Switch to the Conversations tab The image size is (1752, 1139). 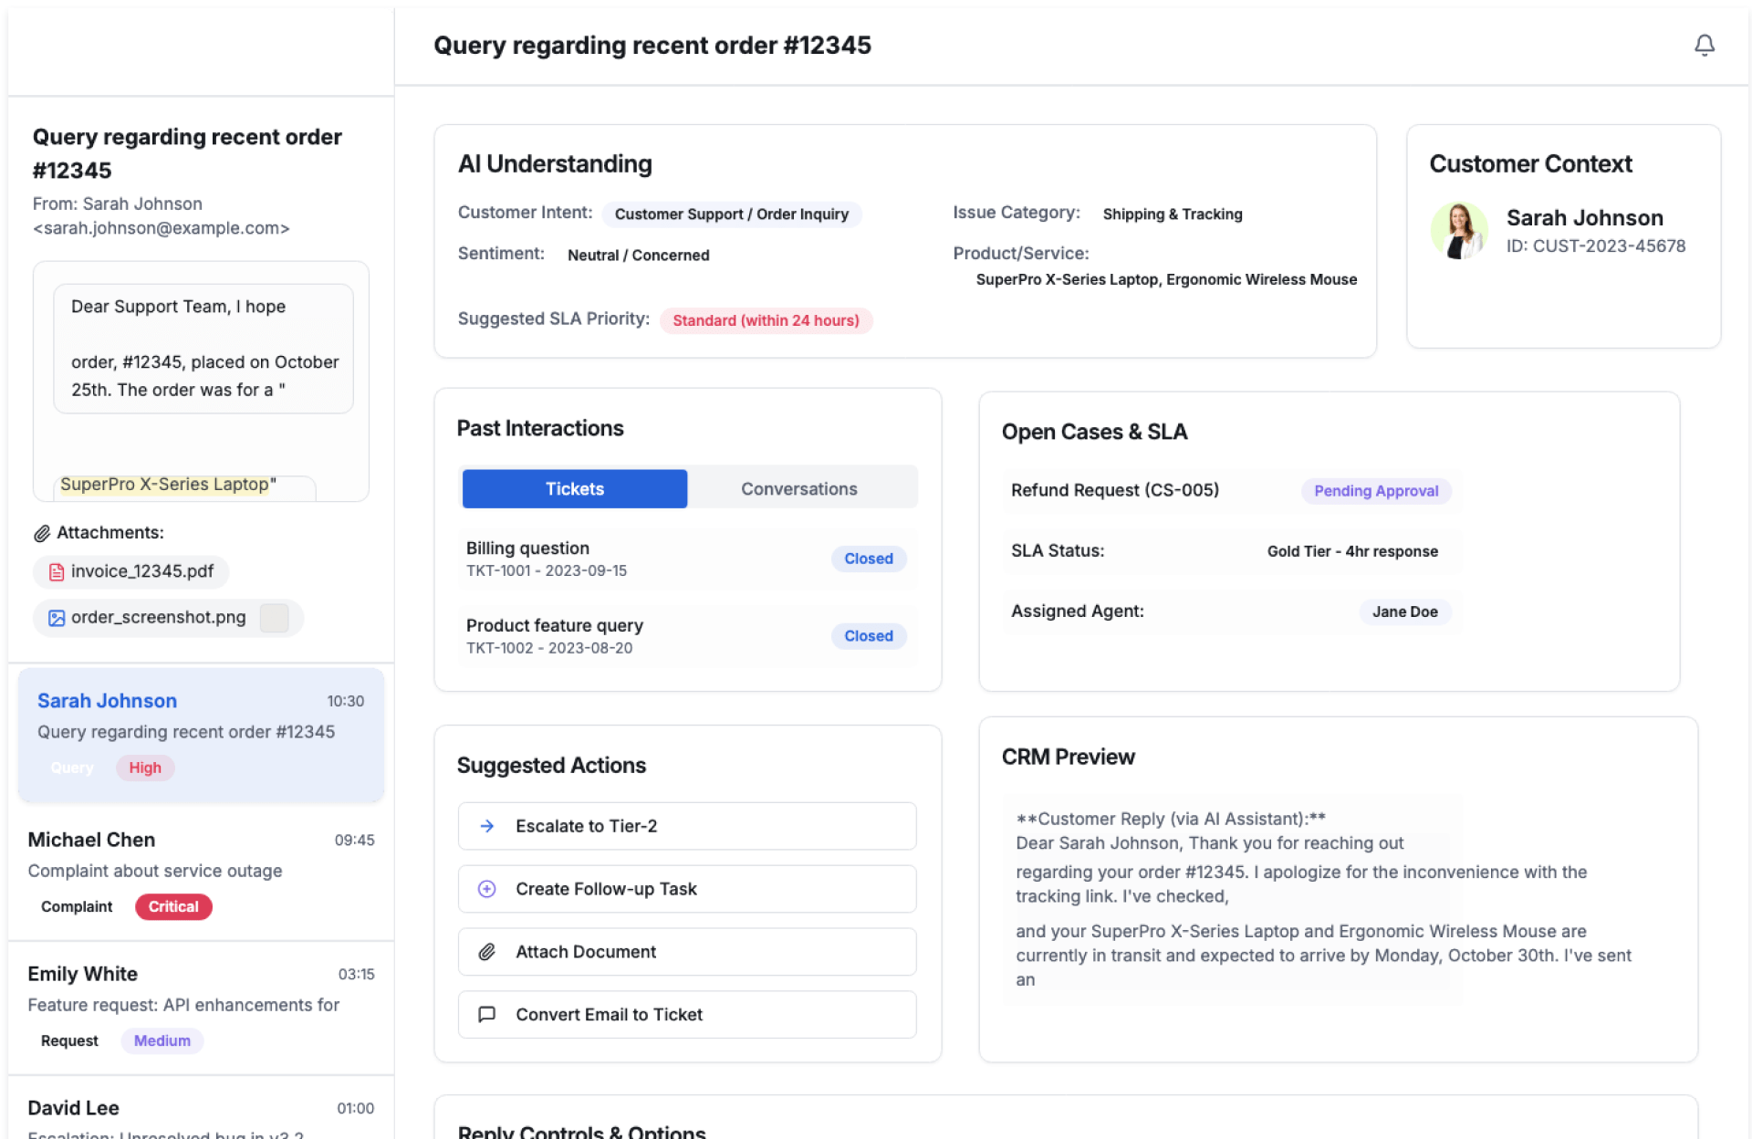[798, 489]
